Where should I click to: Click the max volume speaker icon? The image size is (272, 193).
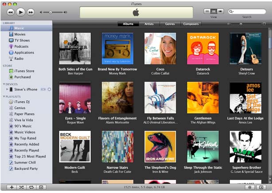(x=66, y=12)
